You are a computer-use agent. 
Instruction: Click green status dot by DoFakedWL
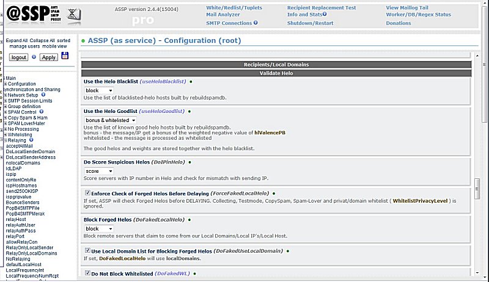click(x=194, y=274)
